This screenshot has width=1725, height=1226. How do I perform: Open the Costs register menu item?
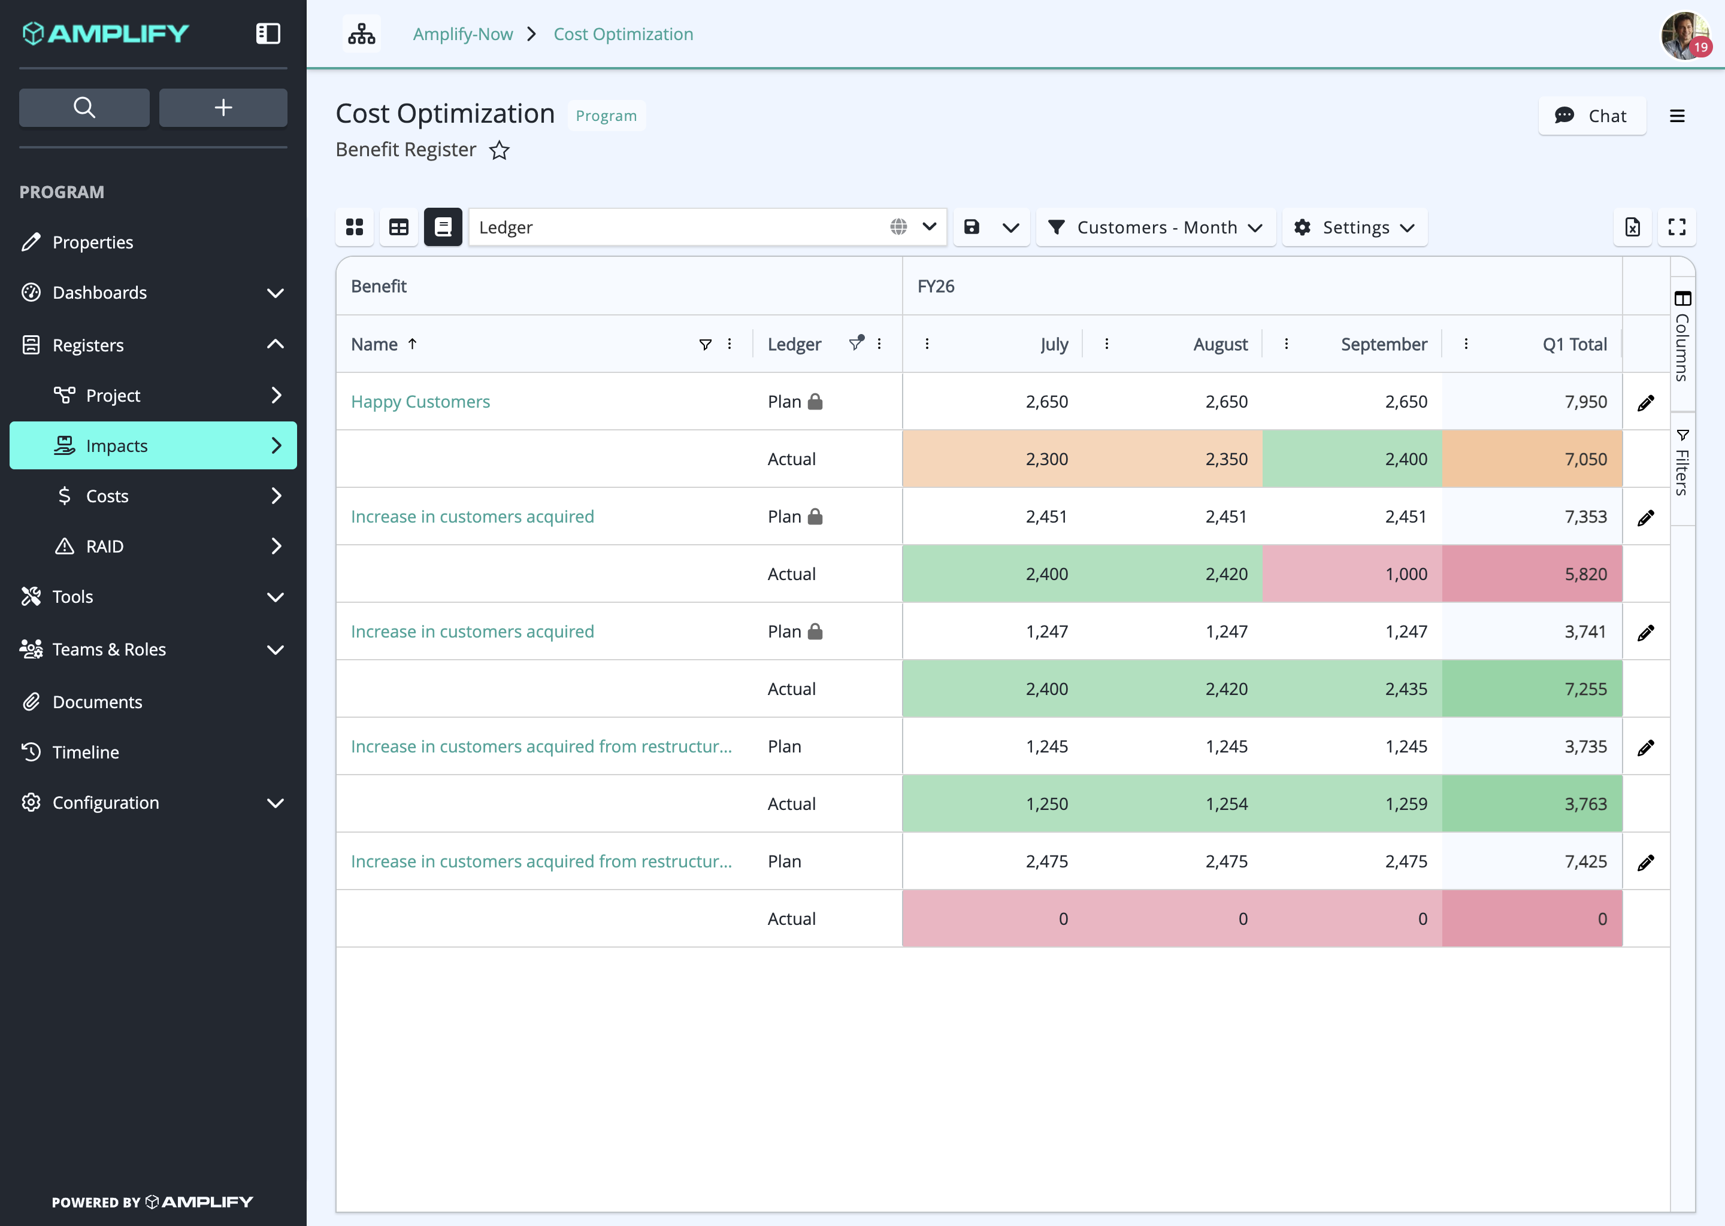[153, 496]
